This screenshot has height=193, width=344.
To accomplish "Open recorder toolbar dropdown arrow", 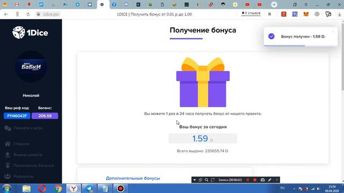I will click(x=195, y=180).
